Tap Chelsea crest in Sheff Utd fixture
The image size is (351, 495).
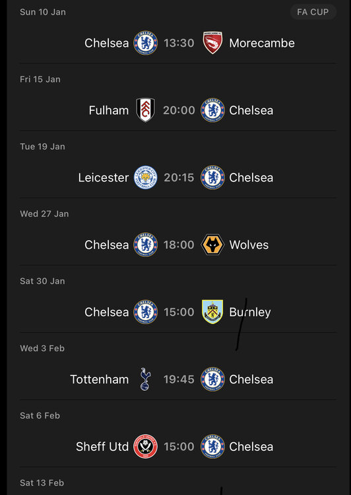tap(212, 446)
